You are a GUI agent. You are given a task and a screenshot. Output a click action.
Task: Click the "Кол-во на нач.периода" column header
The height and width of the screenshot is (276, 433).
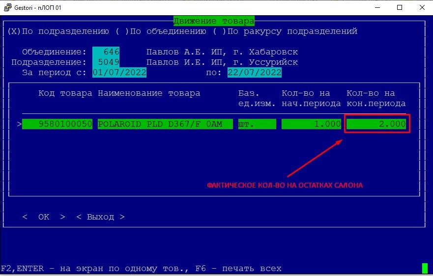coord(311,99)
